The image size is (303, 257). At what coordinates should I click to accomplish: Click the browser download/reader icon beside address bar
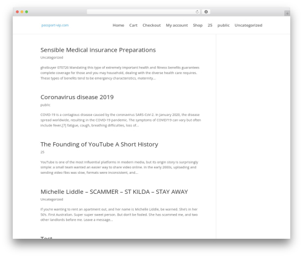click(206, 12)
